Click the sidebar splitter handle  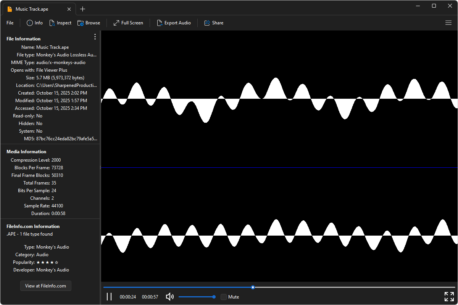(x=100, y=167)
